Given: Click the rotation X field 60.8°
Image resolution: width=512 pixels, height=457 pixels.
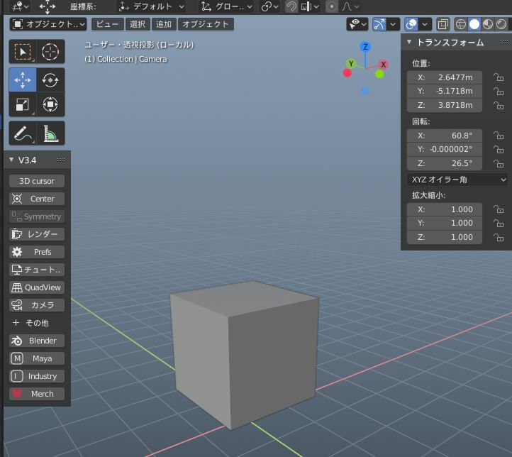Looking at the screenshot, I should [x=445, y=136].
